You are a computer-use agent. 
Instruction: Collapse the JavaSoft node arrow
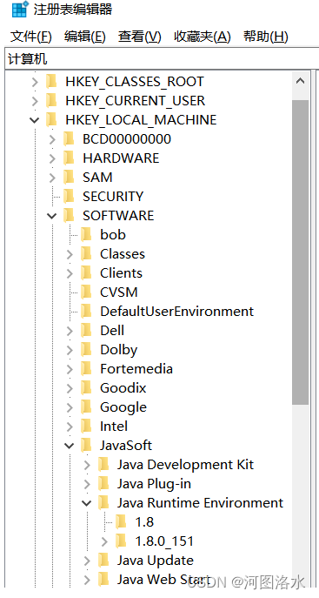pos(70,446)
